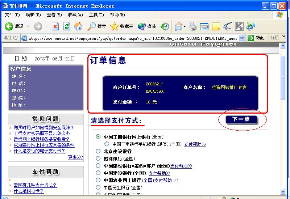Open link 工行支付密码框不显示怎么办
The image size is (290, 199).
coord(42,133)
